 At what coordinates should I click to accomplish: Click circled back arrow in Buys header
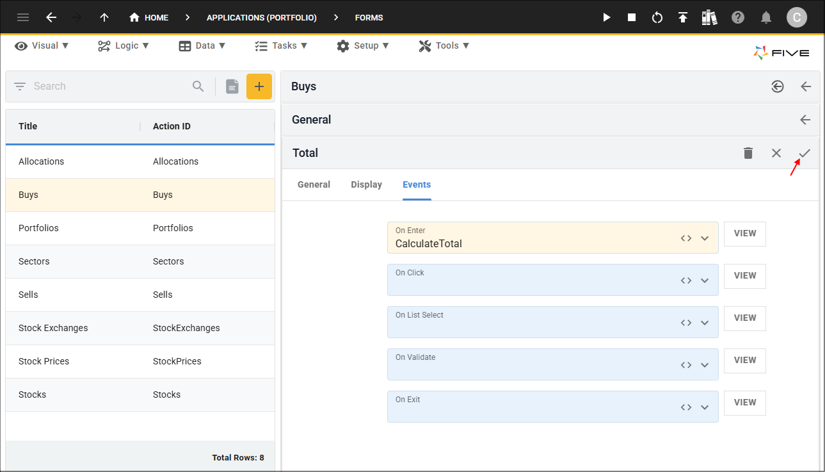[x=778, y=86]
